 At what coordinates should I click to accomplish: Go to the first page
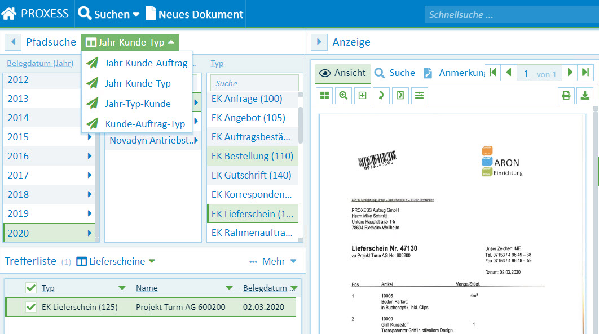coord(493,73)
